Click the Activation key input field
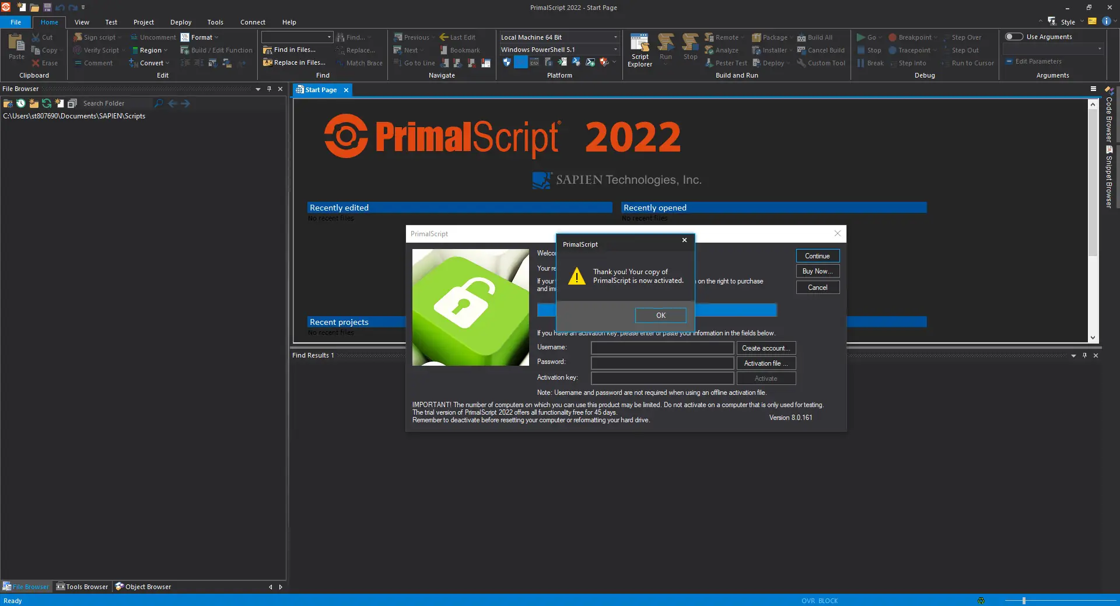This screenshot has height=606, width=1120. (x=662, y=379)
